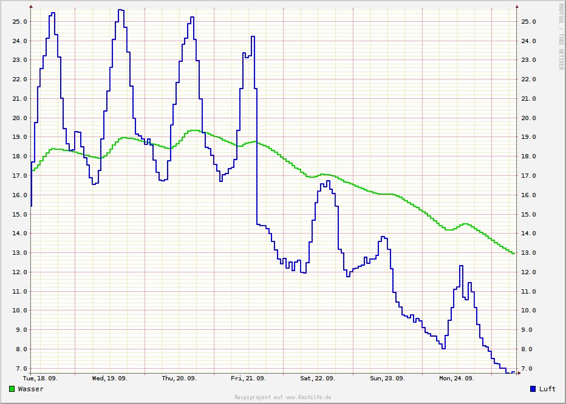Click the green Wasser legend swatch
The image size is (566, 404).
click(x=12, y=389)
